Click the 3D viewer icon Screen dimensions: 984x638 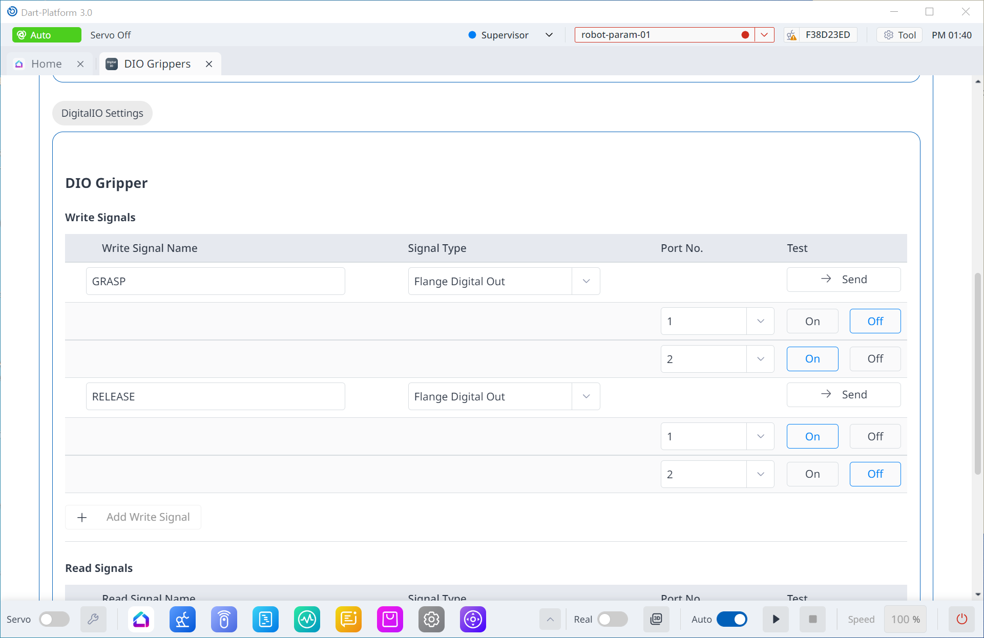(656, 620)
